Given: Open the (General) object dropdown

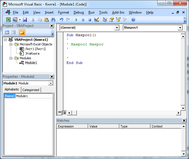Looking at the screenshot, I should (117, 28).
